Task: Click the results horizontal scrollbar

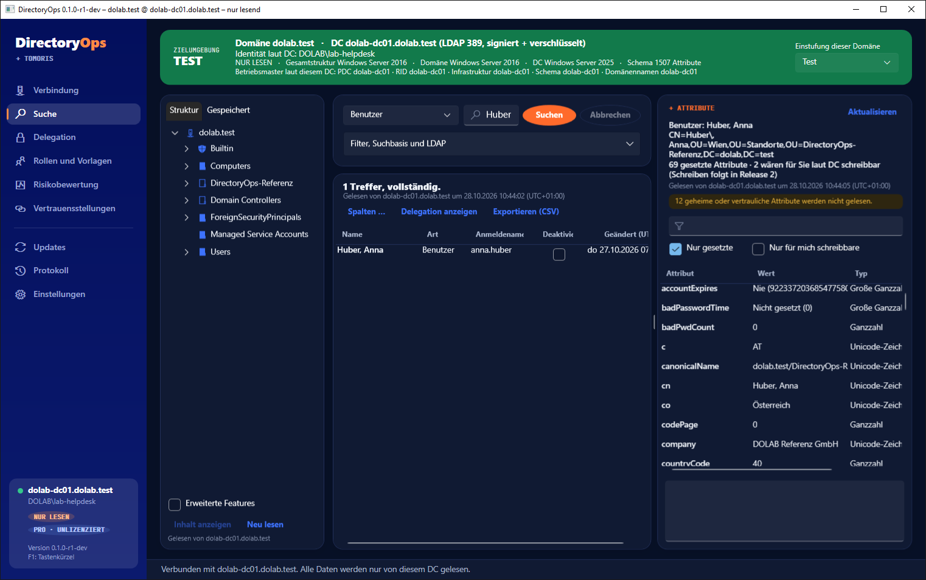Action: point(485,543)
